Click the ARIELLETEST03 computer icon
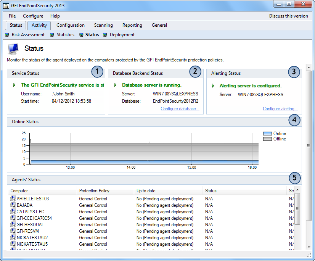Image resolution: width=315 pixels, height=261 pixels. [13, 199]
